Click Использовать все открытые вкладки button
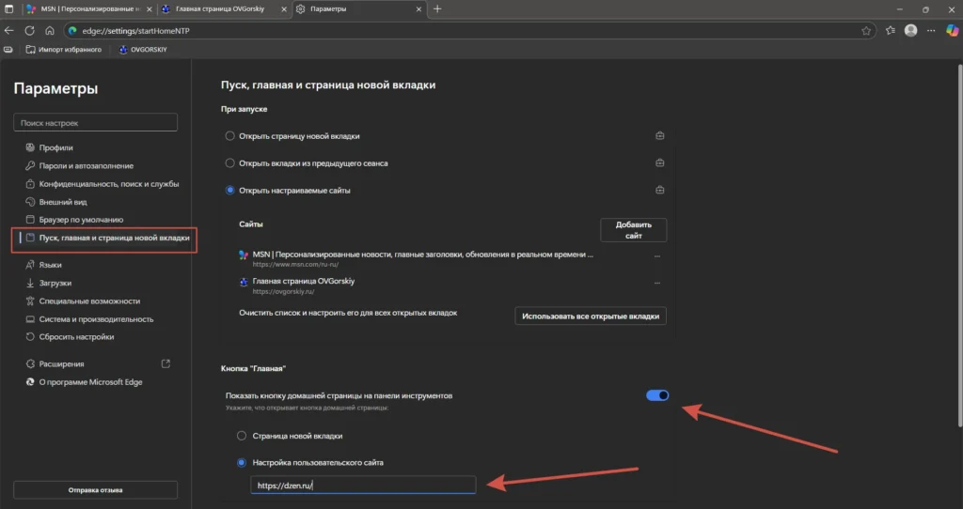Screen dimensions: 963x509 pyautogui.click(x=591, y=316)
